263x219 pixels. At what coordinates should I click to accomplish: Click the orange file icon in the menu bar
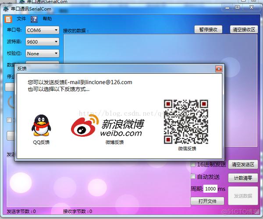pyautogui.click(x=8, y=19)
